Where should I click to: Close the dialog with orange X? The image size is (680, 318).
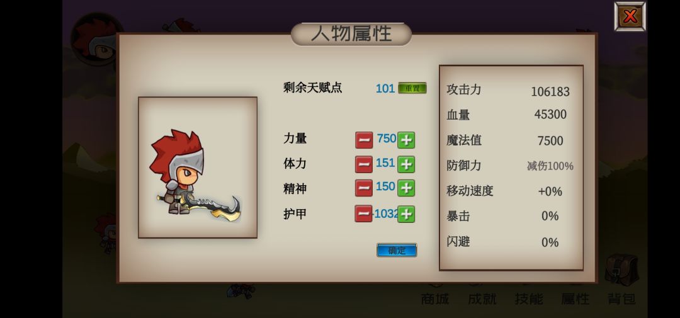pos(630,16)
